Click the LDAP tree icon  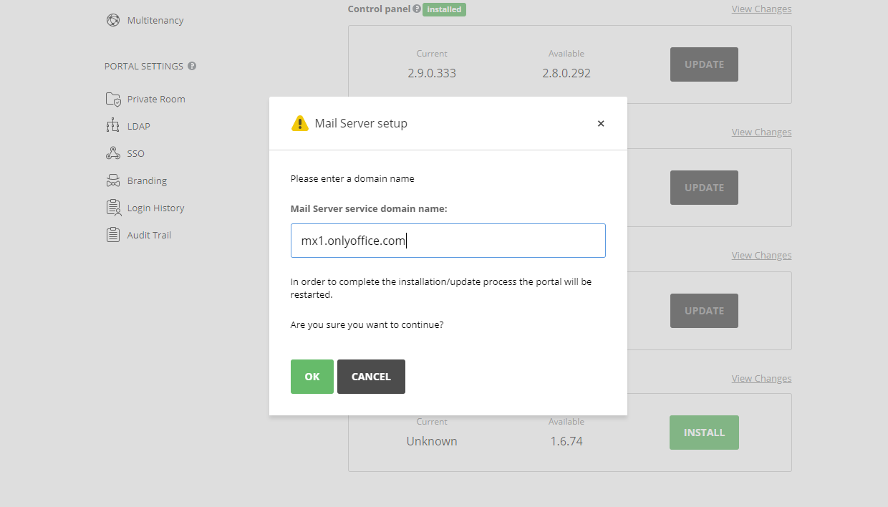[x=113, y=127]
